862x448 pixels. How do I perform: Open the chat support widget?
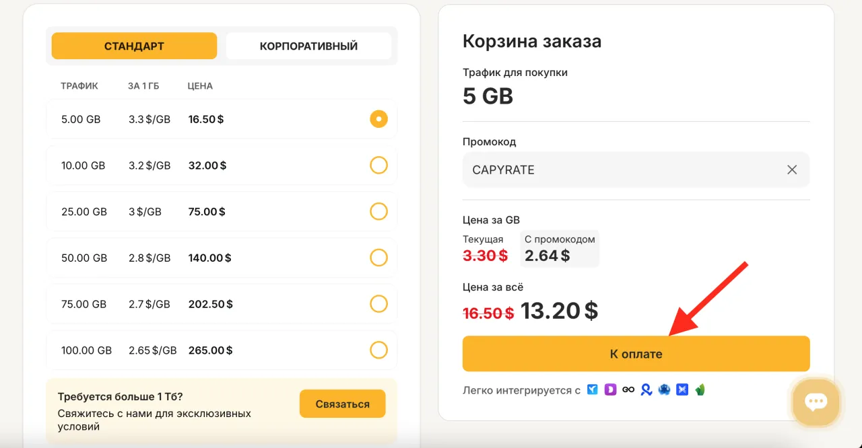[816, 402]
